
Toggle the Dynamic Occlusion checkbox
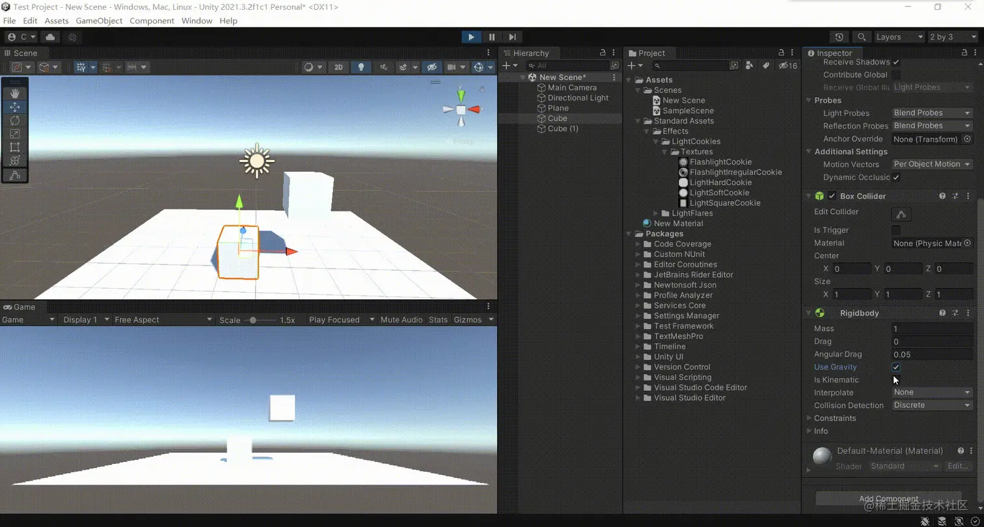[896, 177]
